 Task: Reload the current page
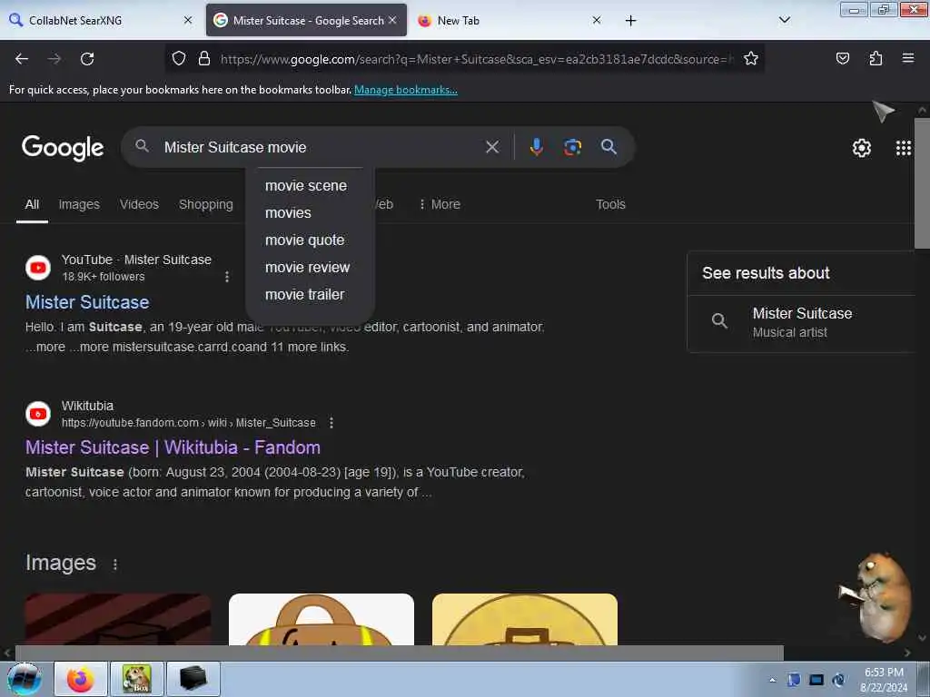[x=87, y=59]
